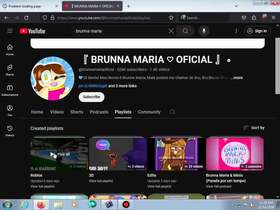The image size is (280, 210).
Task: Open the pin.it/6NRkI2qpk link
Action: point(93,86)
